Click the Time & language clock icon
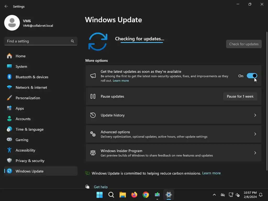268x201 pixels. pos(9,129)
